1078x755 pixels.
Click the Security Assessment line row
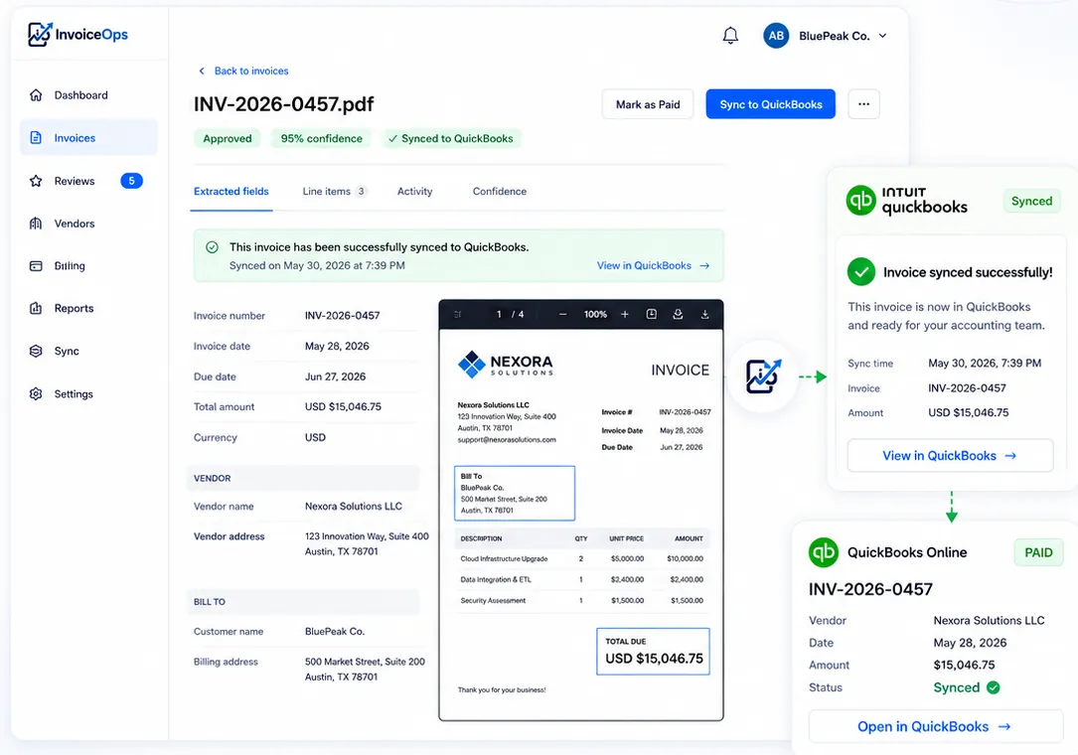point(581,600)
